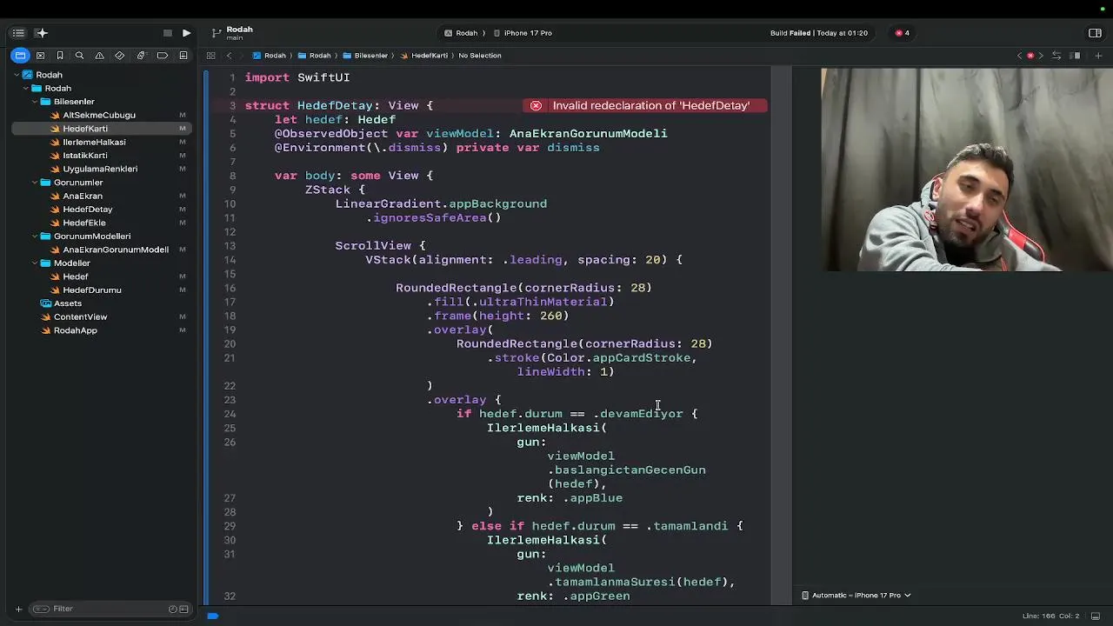Click Bilesenler in jump bar
This screenshot has height=626, width=1113.
[365, 56]
